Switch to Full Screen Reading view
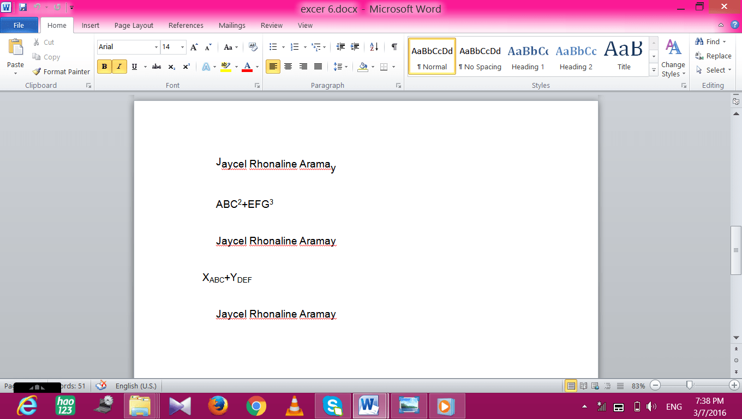This screenshot has width=742, height=419. click(x=583, y=386)
